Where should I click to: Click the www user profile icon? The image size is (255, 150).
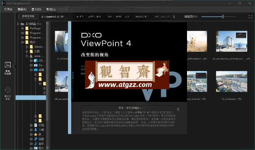coord(31,56)
